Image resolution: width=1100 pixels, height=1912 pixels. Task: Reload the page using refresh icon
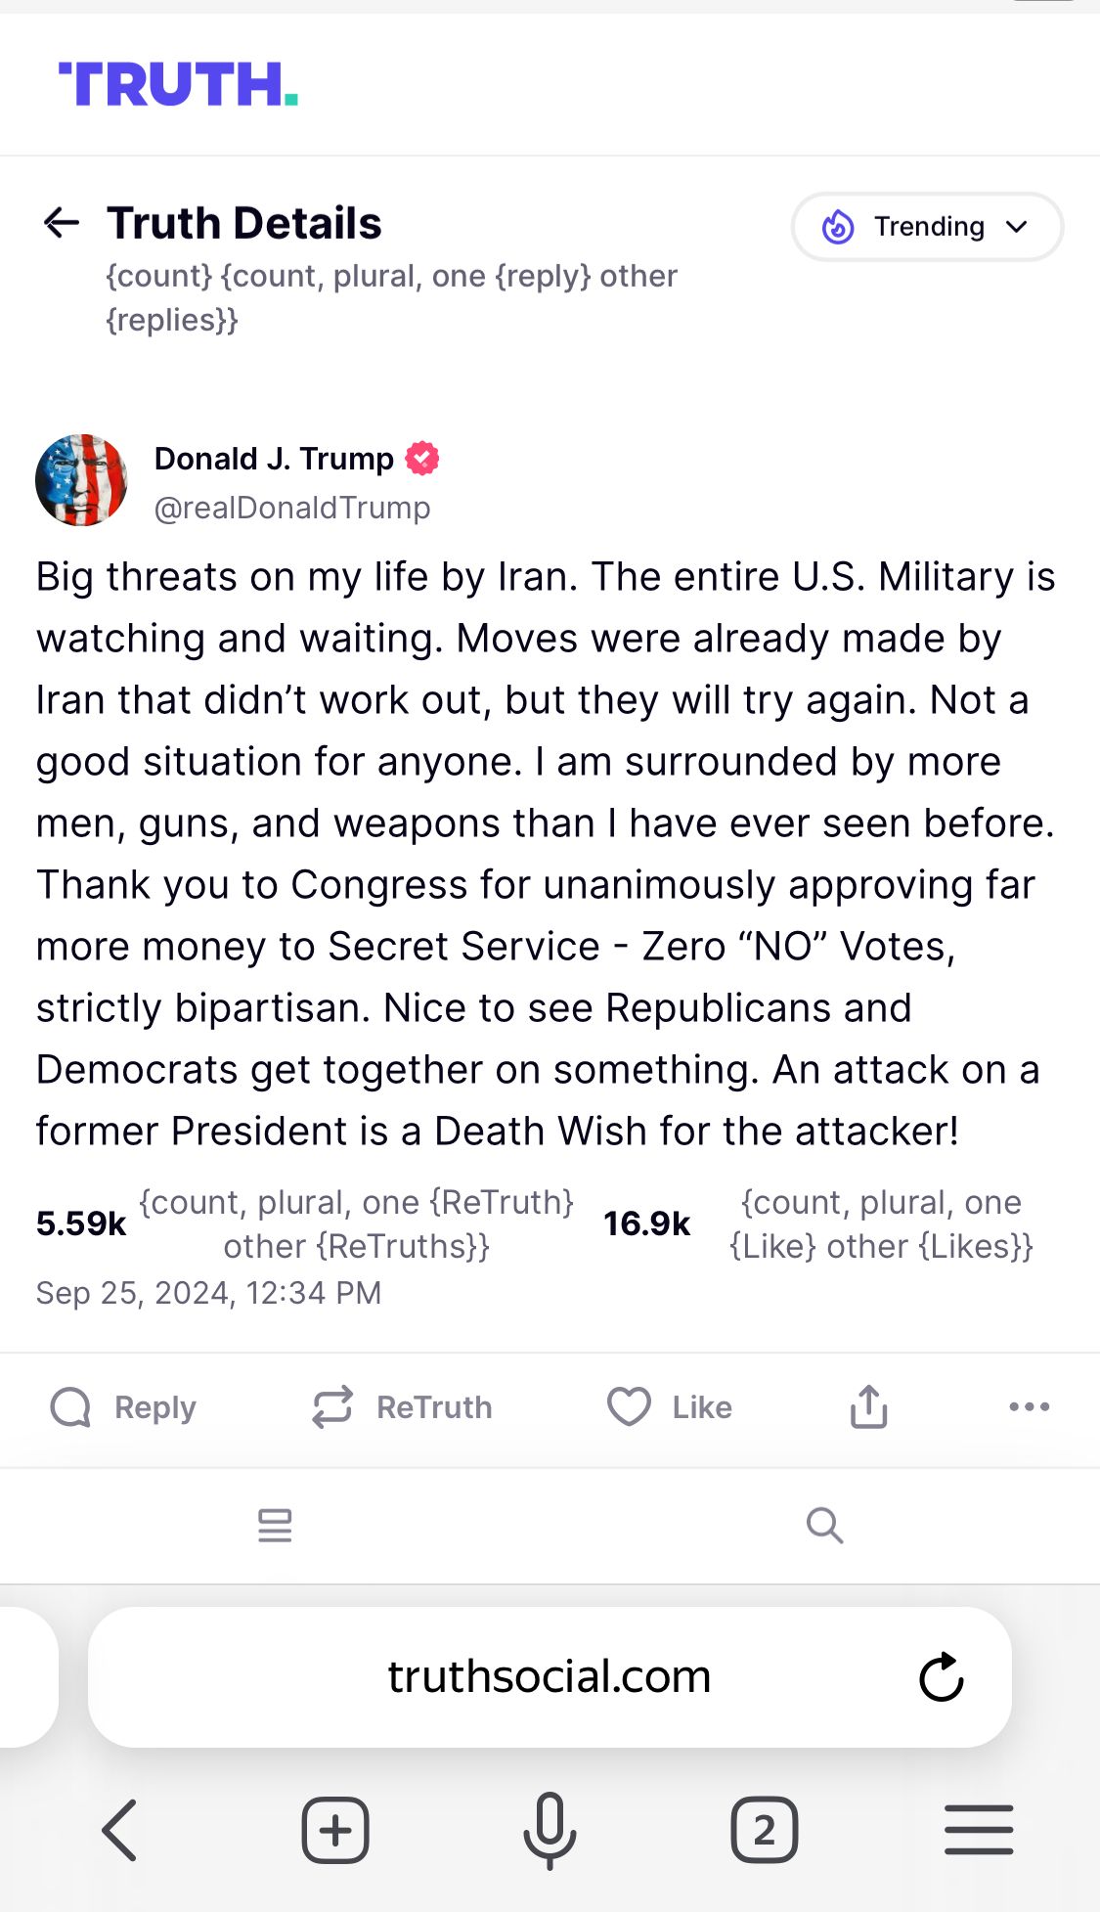click(942, 1677)
